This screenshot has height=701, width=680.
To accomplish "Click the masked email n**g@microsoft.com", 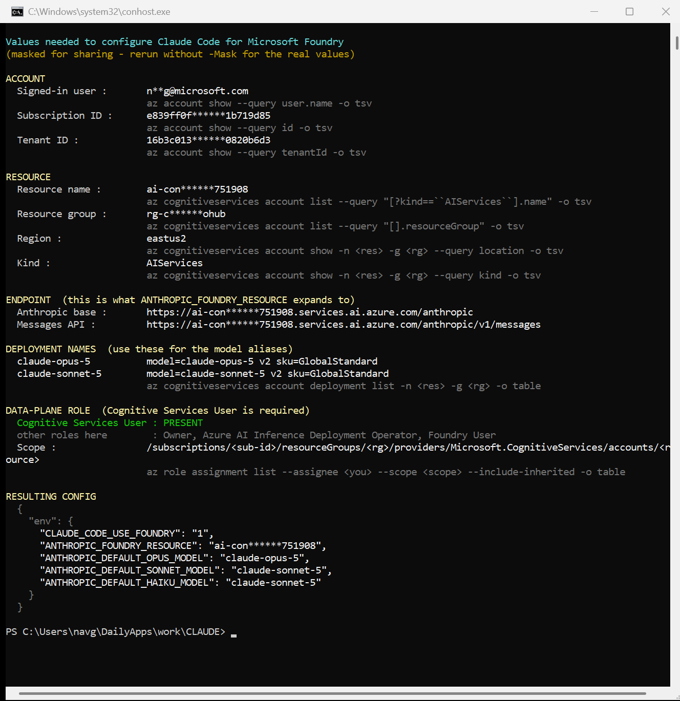I will [x=197, y=91].
